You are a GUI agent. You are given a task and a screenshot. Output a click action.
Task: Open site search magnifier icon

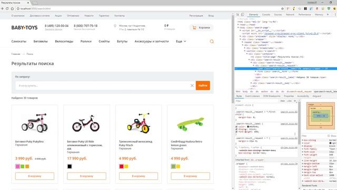212,41
